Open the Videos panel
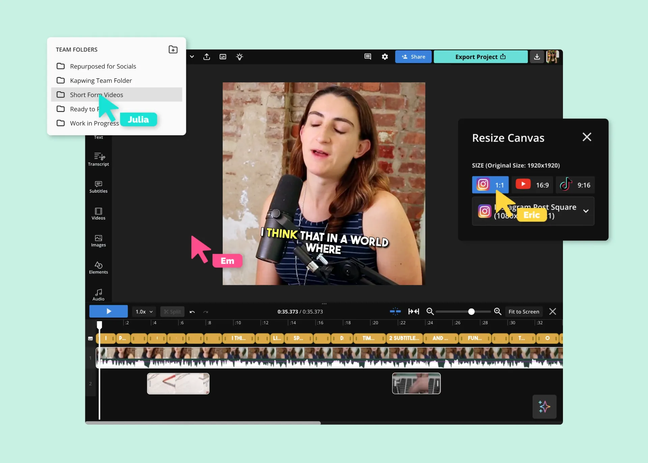 (98, 213)
